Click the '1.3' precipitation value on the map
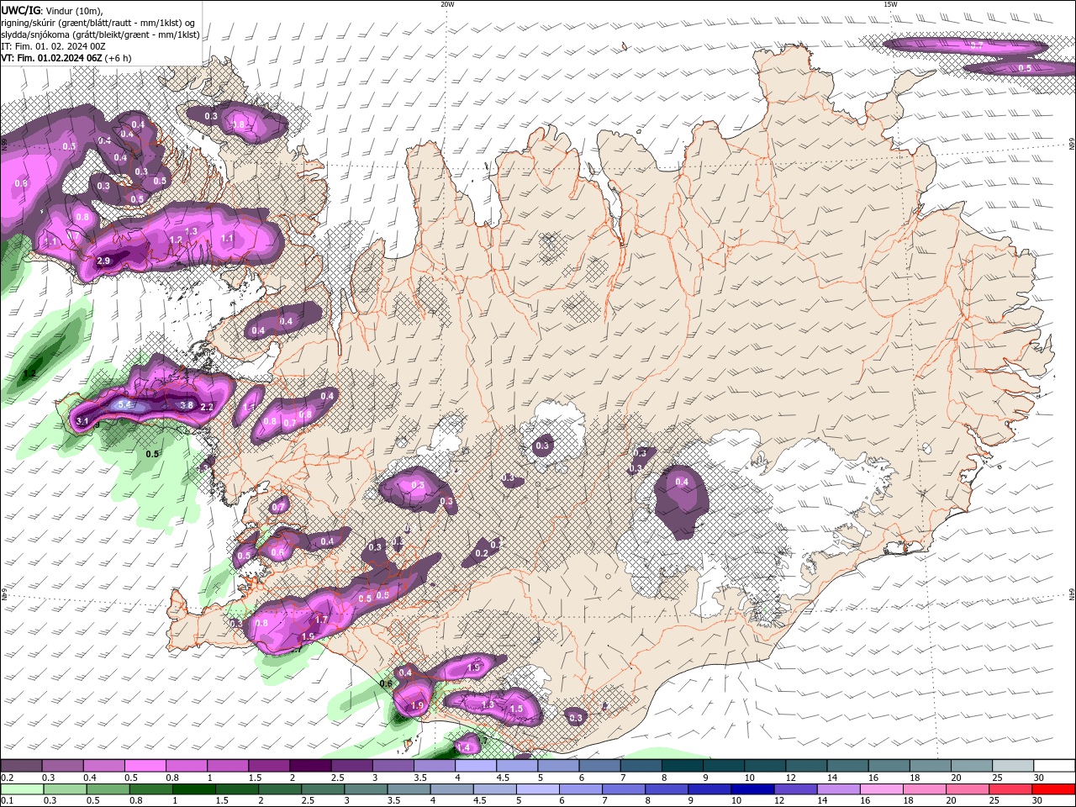 191,231
